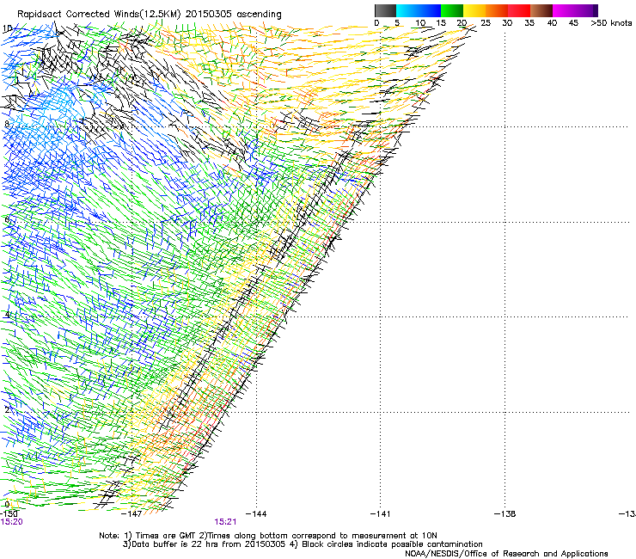Click the latitude '8' axis label
636x559 pixels.
click(x=7, y=124)
